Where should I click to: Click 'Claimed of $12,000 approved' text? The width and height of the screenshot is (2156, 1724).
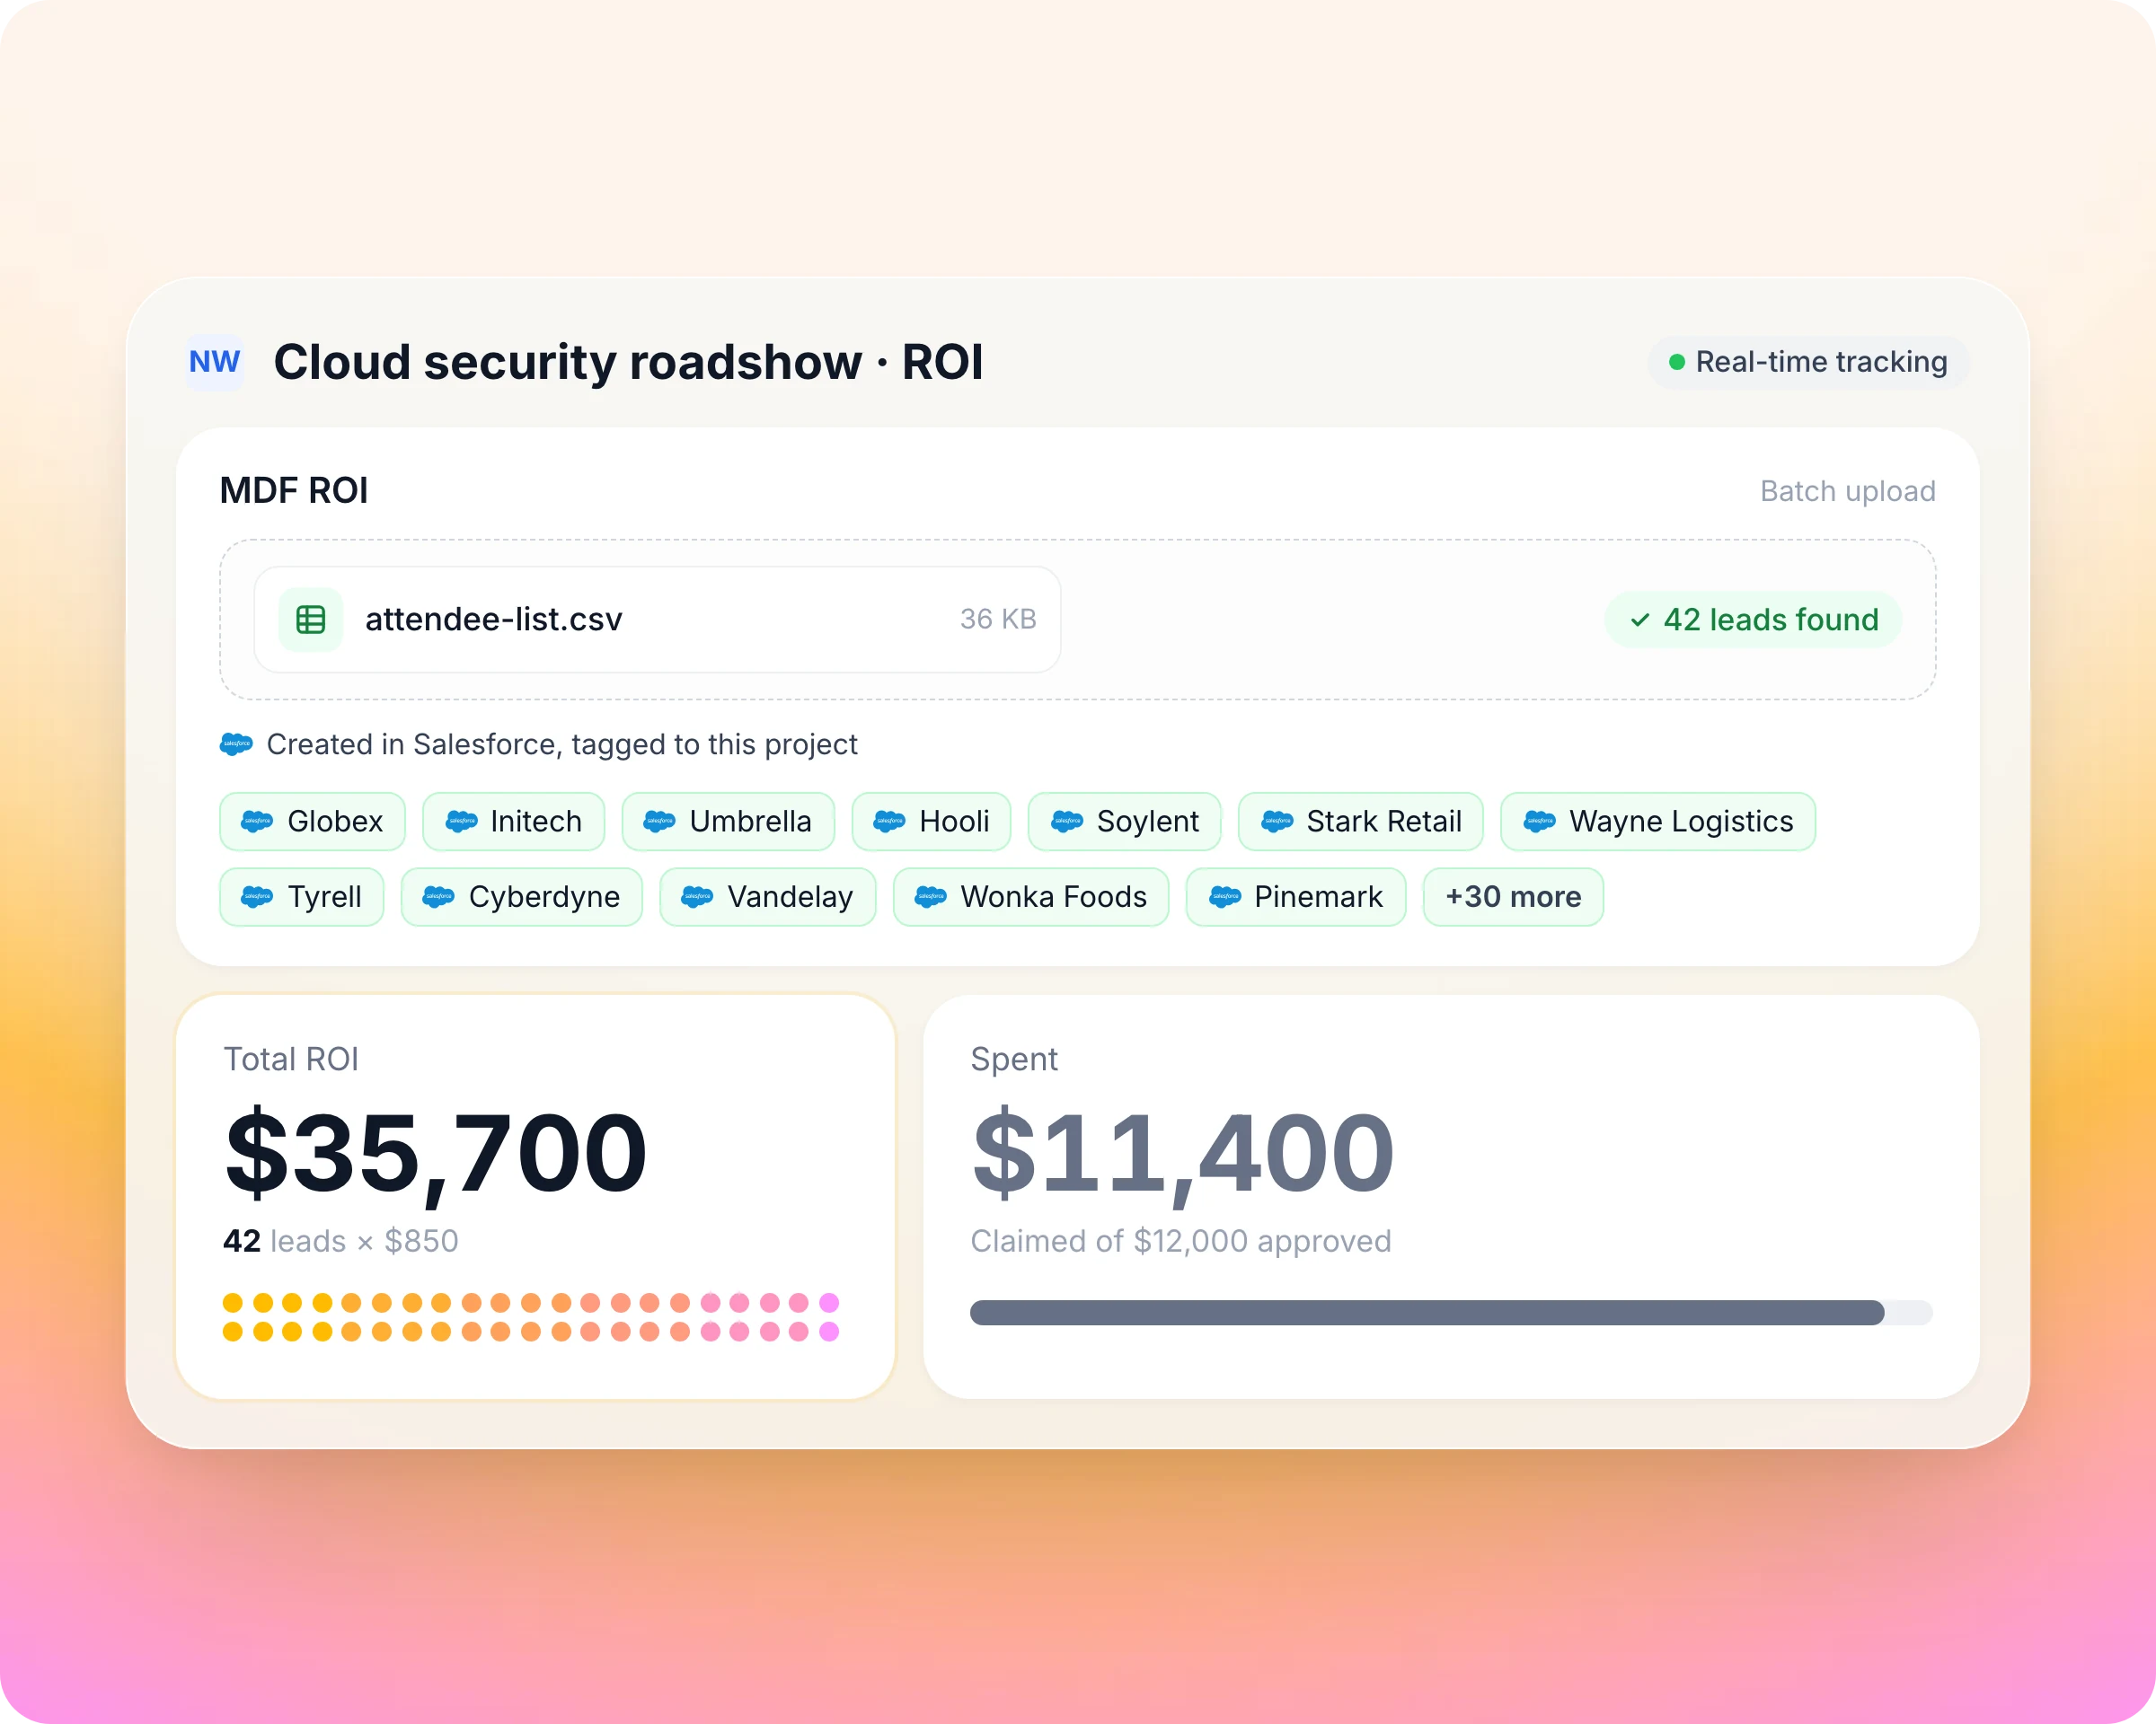click(1181, 1241)
